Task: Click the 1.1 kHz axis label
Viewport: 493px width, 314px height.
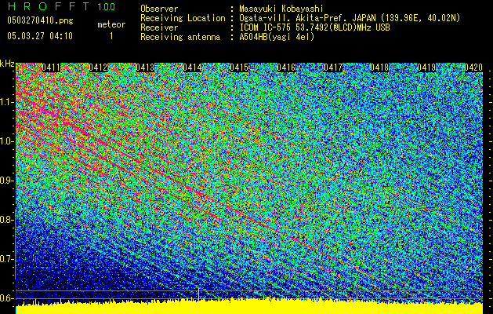Action: [x=6, y=102]
